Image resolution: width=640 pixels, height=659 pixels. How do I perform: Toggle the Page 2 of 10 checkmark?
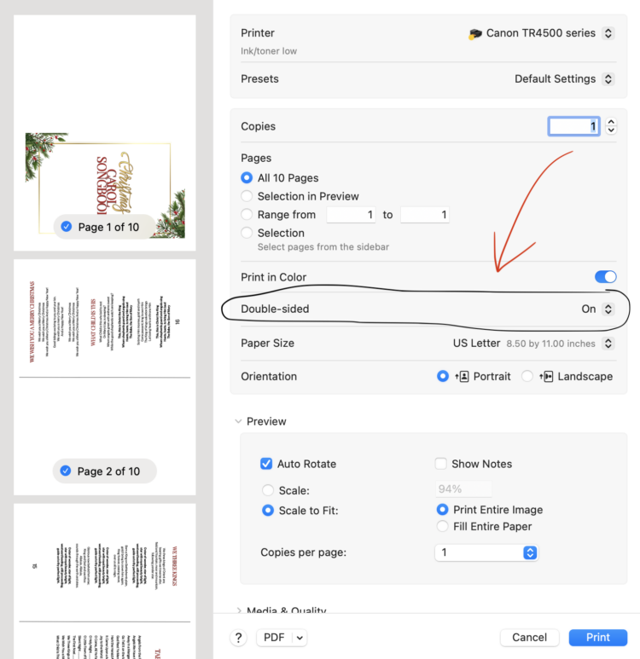(66, 471)
